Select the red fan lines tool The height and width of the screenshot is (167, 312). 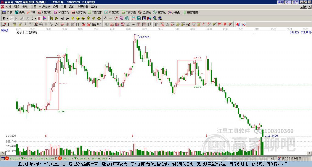point(112,24)
